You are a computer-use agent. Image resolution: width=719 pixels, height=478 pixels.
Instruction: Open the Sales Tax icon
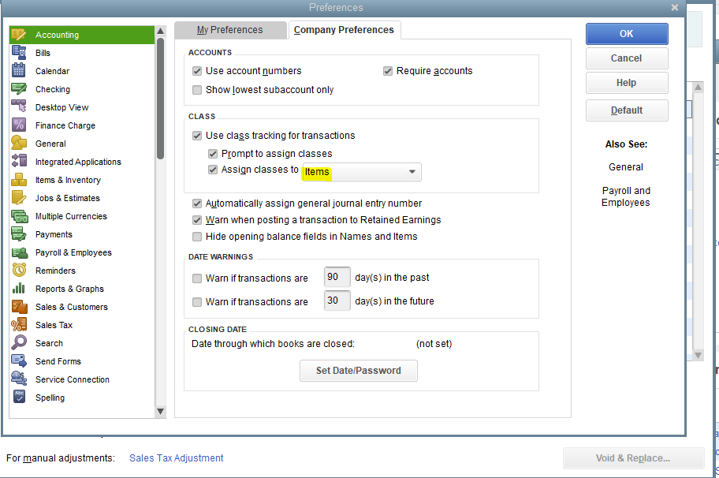tap(19, 324)
